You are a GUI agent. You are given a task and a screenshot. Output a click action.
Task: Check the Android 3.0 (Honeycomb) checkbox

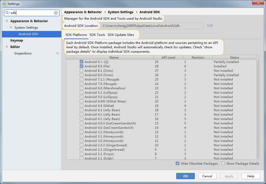82,141
